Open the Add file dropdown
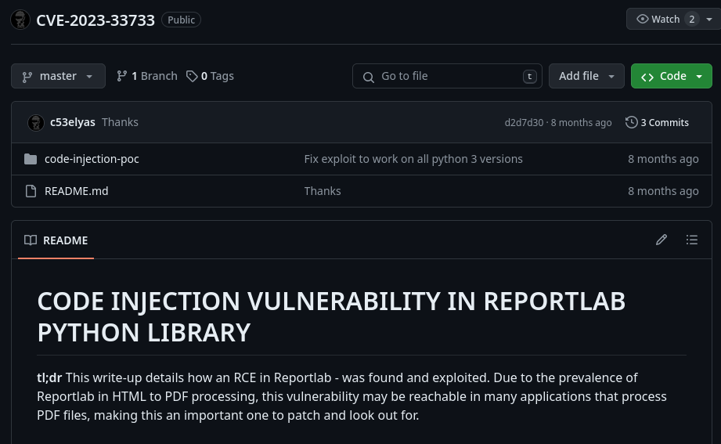This screenshot has height=444, width=721. tap(586, 76)
